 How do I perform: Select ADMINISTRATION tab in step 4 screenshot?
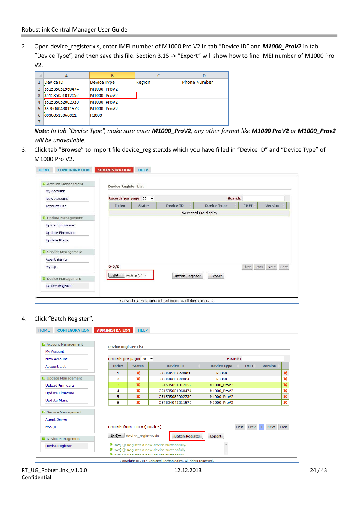tap(114, 330)
